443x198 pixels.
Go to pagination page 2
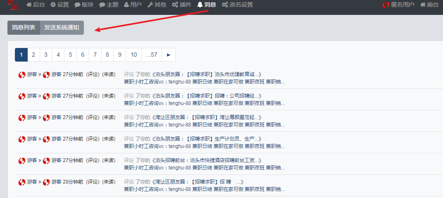33,55
